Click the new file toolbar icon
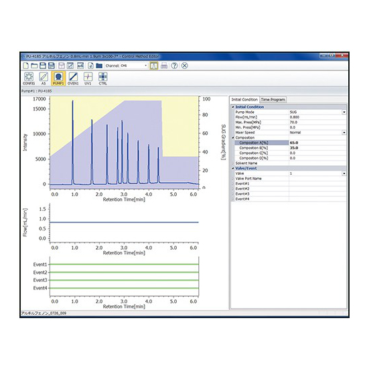Screen dimensions: 369x369 (25, 66)
